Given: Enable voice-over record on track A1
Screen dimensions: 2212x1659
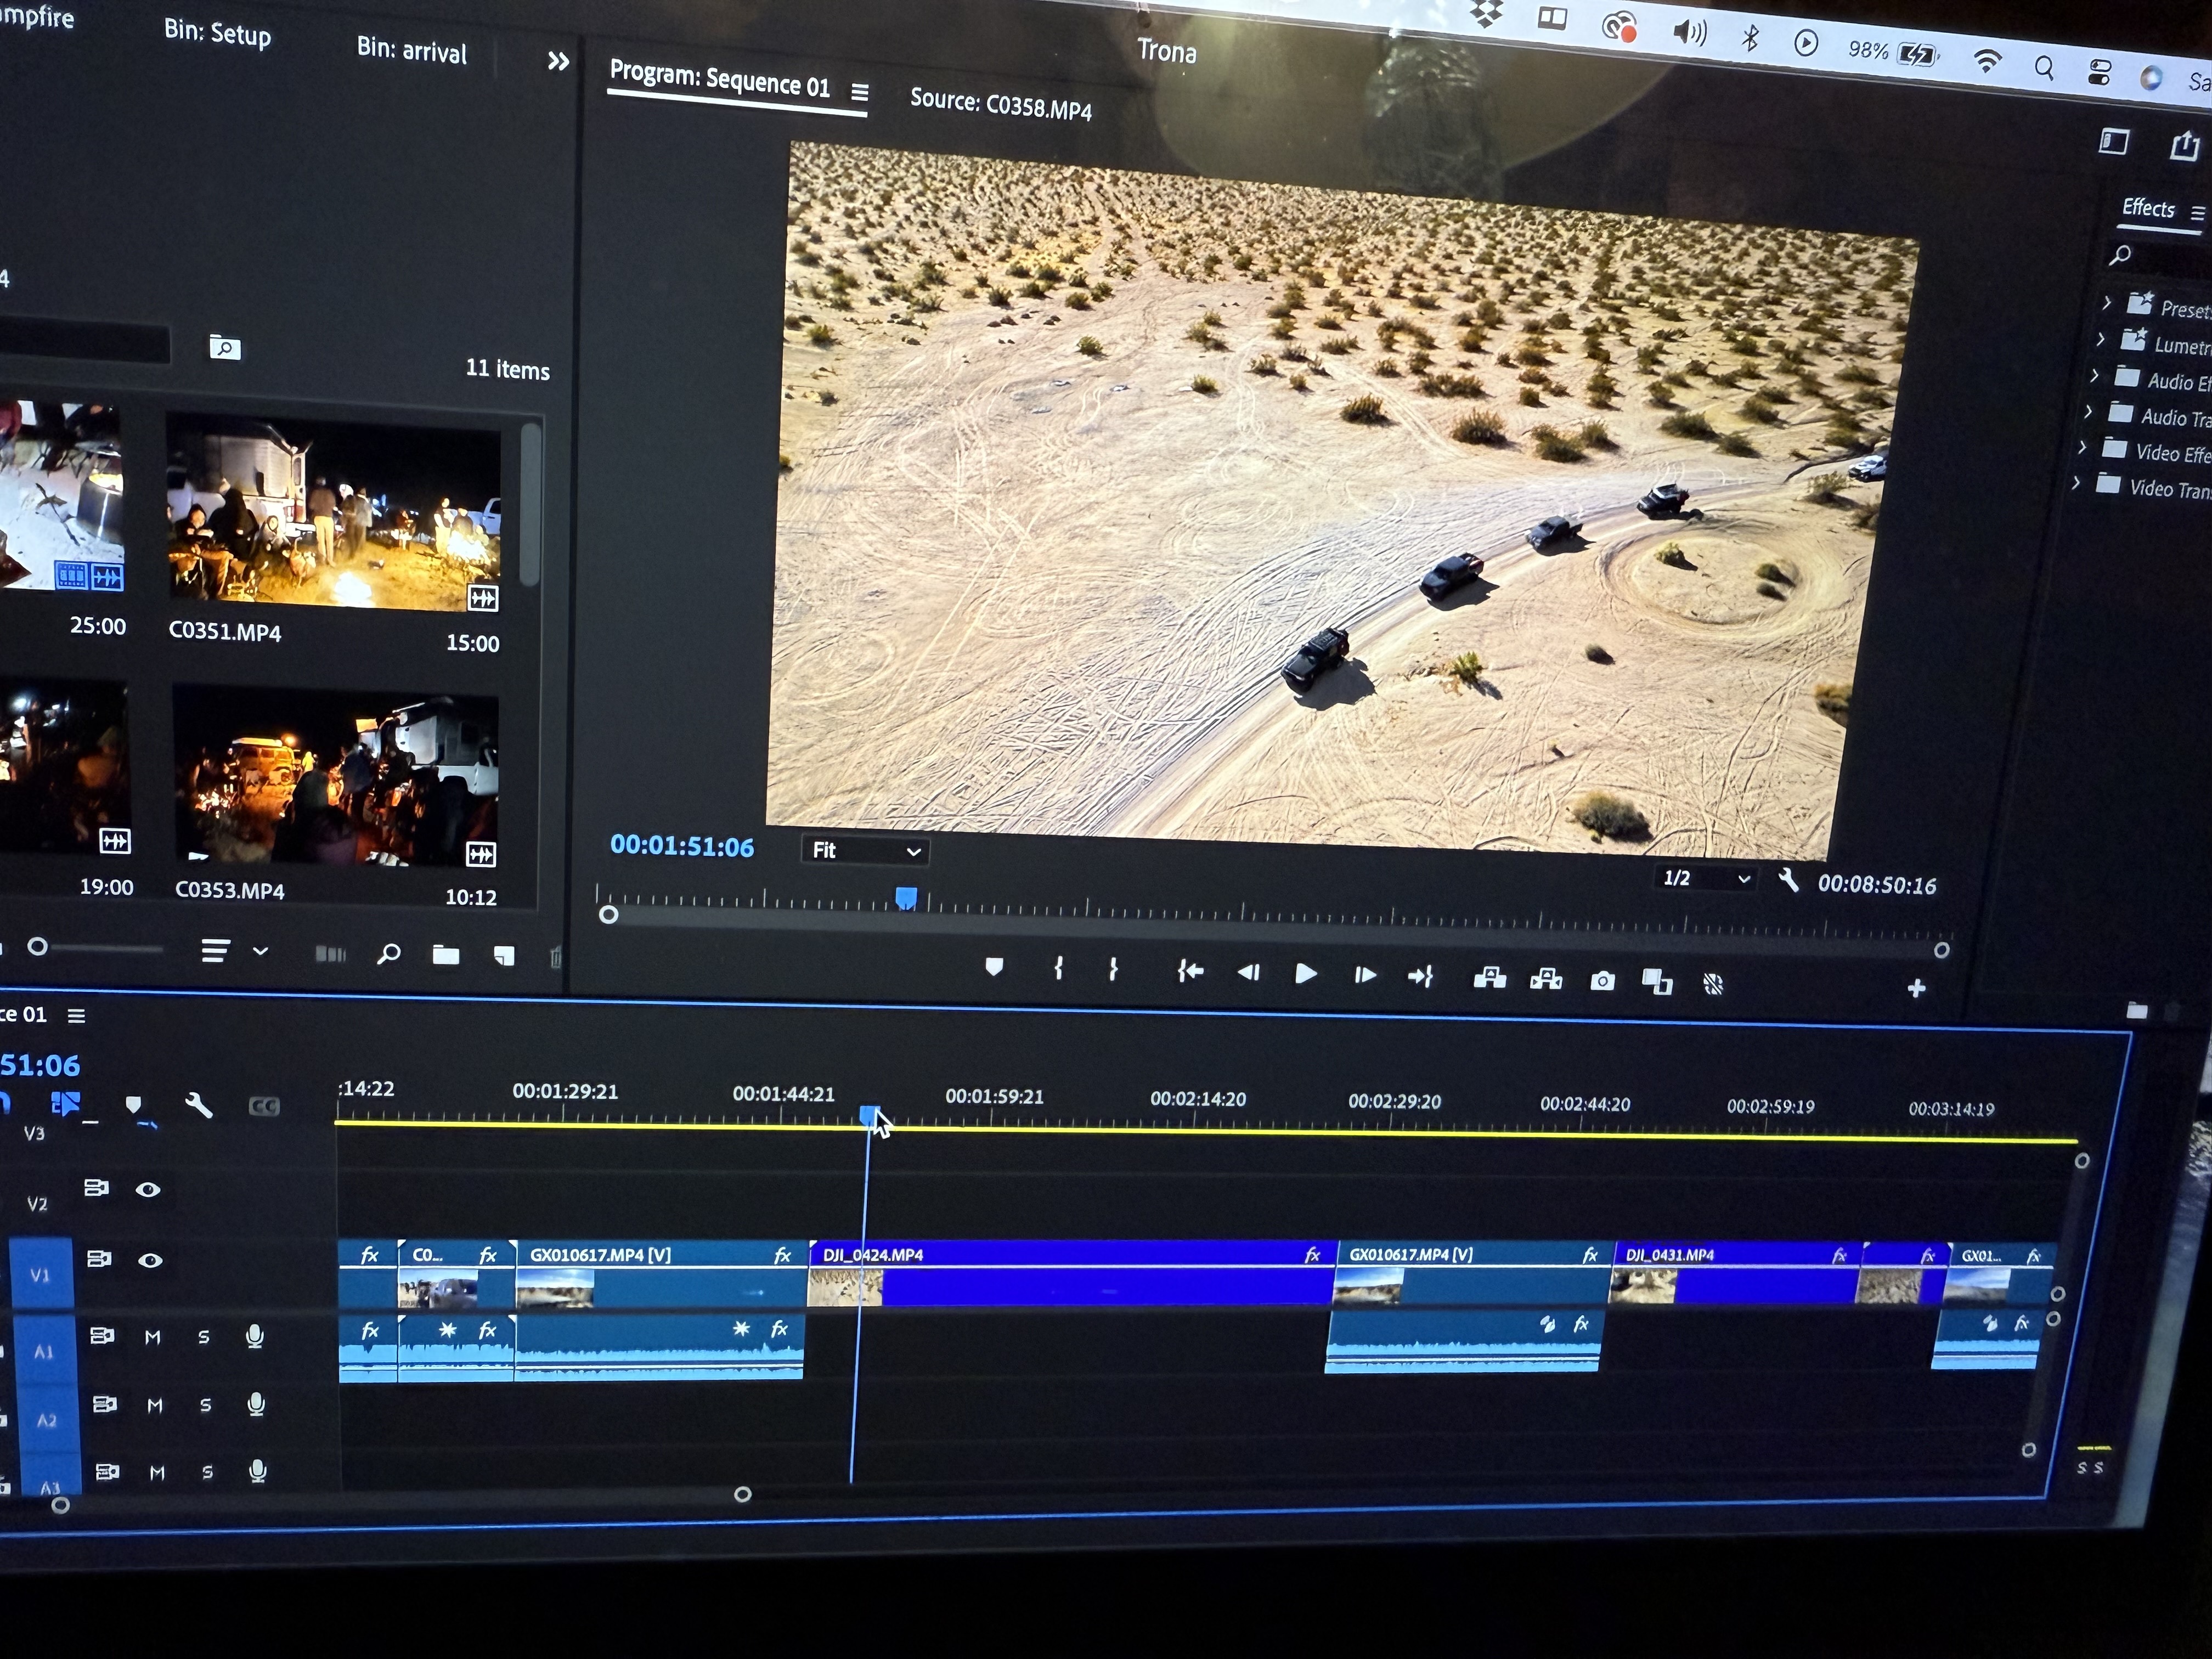Looking at the screenshot, I should pos(255,1336).
